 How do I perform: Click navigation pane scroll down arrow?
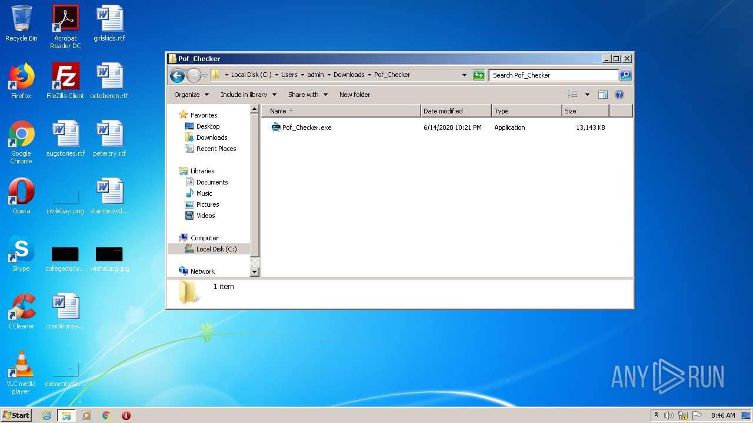pos(255,272)
